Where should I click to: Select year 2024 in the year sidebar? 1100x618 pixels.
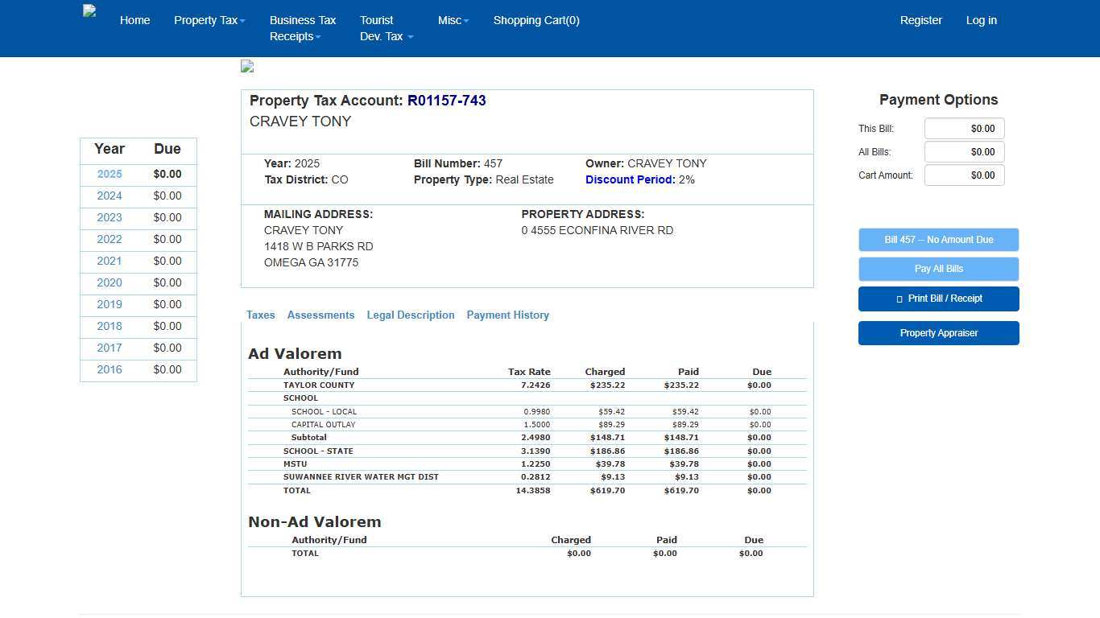(109, 196)
